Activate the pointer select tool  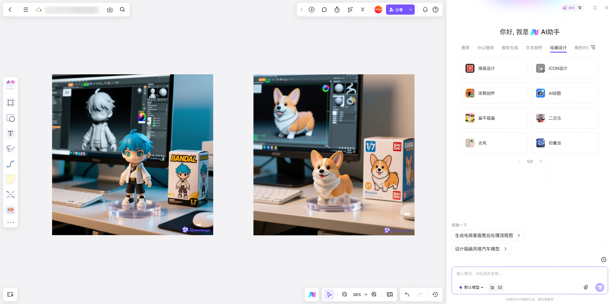[329, 294]
